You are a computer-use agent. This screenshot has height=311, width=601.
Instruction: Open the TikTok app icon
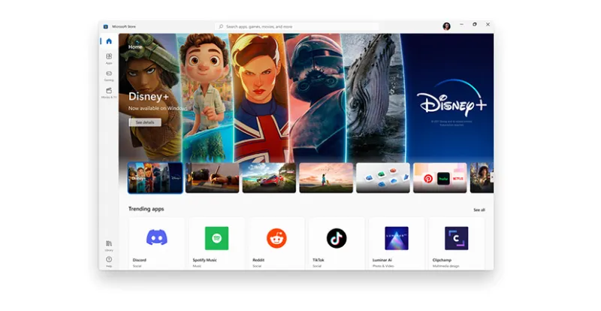[x=337, y=238]
